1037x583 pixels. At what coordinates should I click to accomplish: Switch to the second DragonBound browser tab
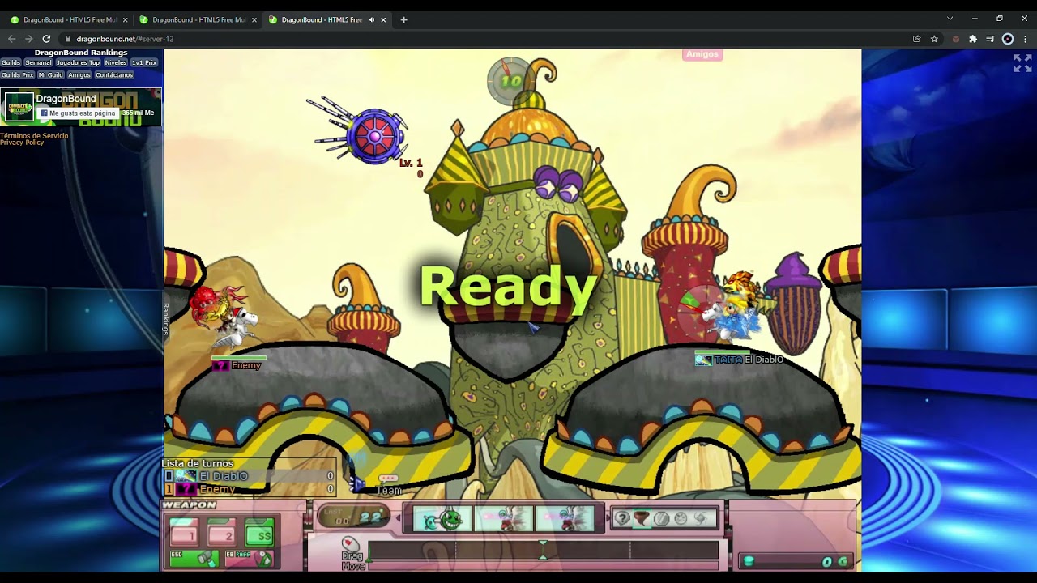197,19
